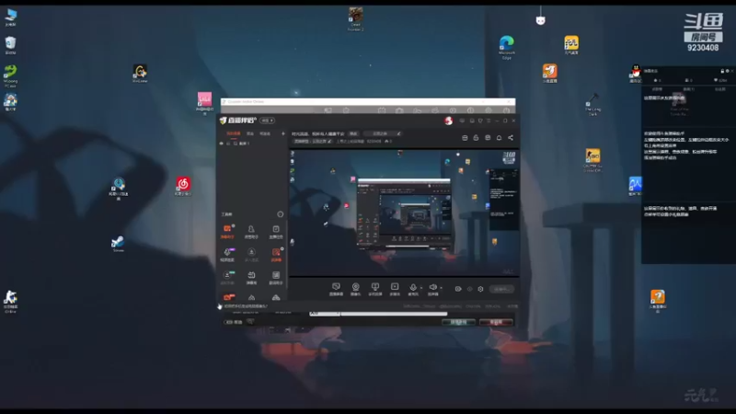Click the red button at window bottom
The image size is (736, 414).
(x=496, y=323)
